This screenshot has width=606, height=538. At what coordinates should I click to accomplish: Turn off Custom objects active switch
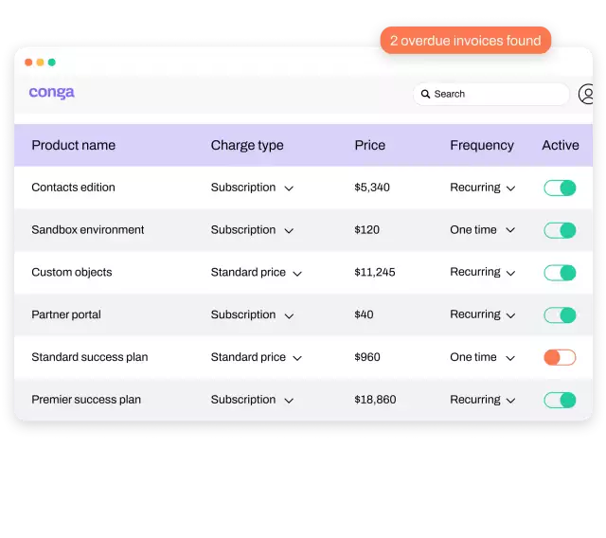point(560,273)
